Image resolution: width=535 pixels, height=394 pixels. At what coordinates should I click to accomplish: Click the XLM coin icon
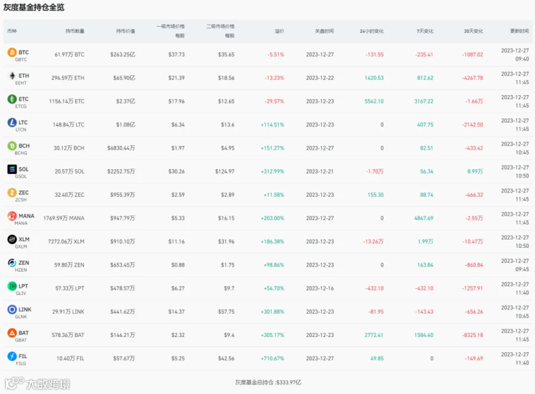[x=11, y=239]
